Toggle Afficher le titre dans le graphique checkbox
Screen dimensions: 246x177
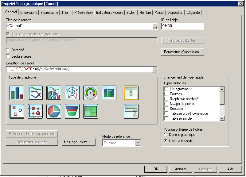click(x=8, y=34)
